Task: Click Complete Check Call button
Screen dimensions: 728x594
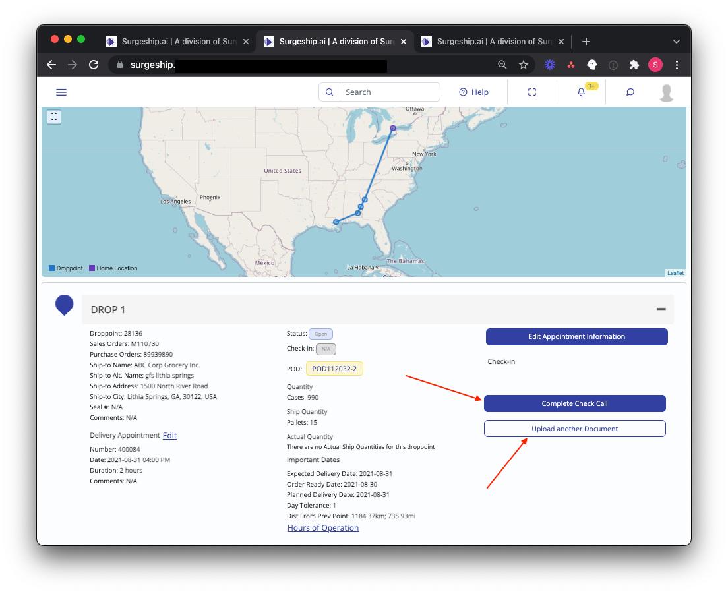Action: pos(575,403)
